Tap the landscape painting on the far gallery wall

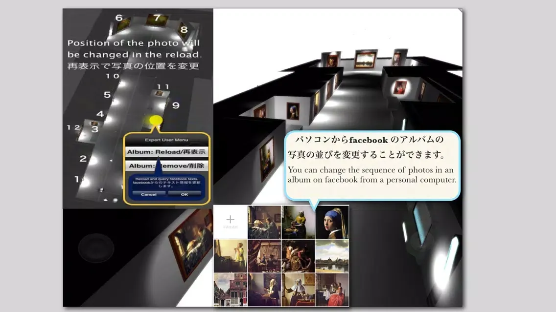[365, 59]
